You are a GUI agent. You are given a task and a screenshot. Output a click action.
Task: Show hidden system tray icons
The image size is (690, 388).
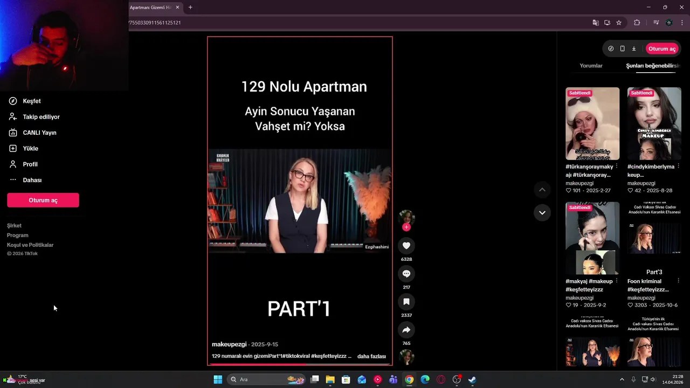click(622, 379)
